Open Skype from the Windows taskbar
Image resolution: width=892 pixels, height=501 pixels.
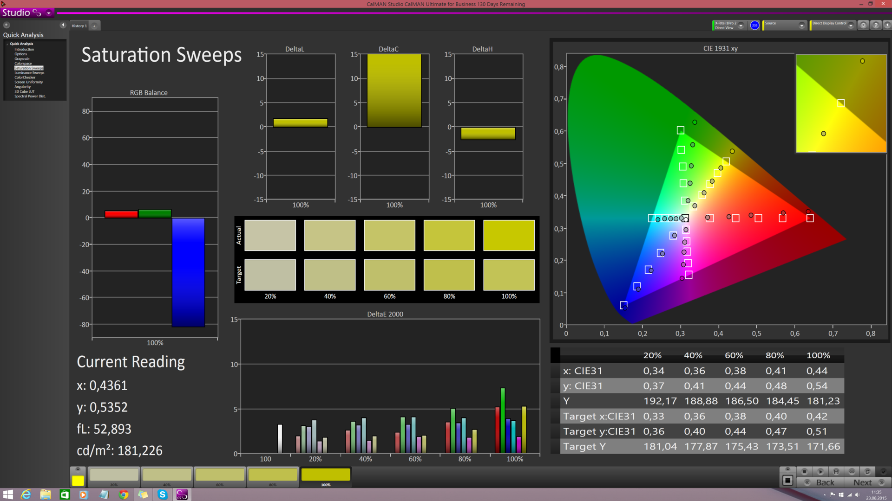click(x=162, y=495)
